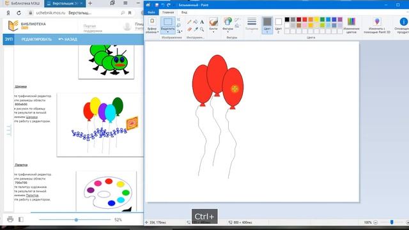Click НАЗАД back button
This screenshot has width=409, height=230.
68,40
